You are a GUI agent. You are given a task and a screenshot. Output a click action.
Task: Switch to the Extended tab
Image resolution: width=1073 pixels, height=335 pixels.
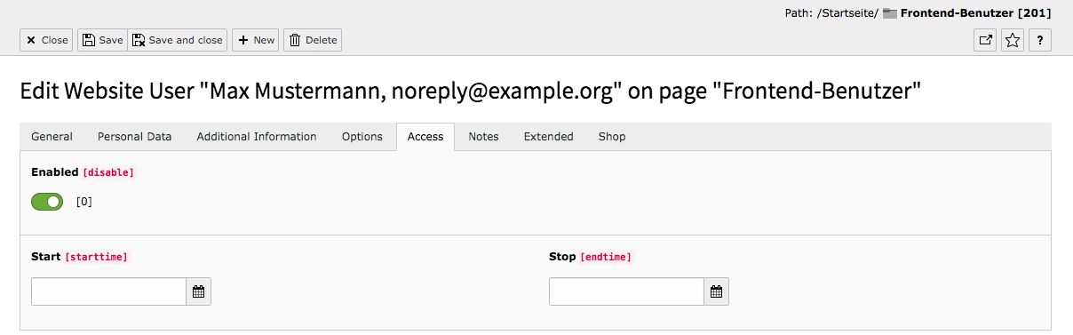click(x=548, y=137)
